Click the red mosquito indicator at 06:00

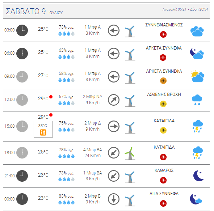163,58
